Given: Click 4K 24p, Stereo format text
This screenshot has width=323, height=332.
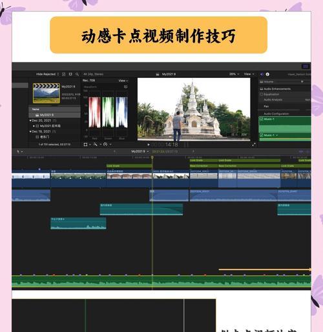Looking at the screenshot, I should (93, 74).
